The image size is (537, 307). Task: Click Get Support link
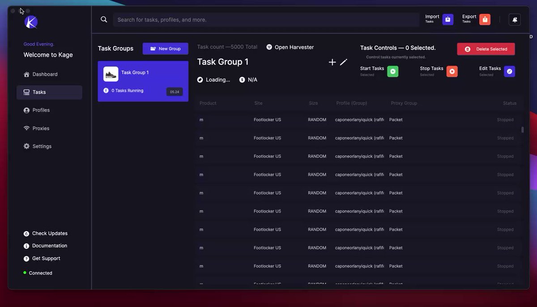coord(42,259)
